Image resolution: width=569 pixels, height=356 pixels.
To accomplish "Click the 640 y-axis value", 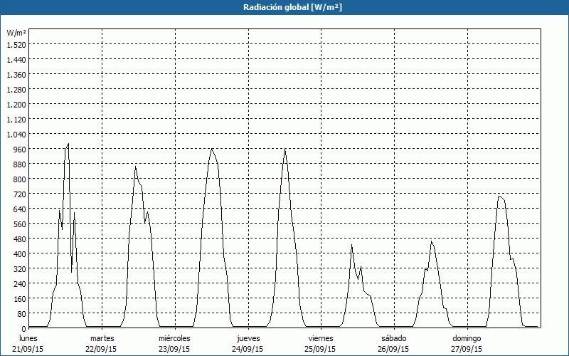I will pyautogui.click(x=21, y=209).
